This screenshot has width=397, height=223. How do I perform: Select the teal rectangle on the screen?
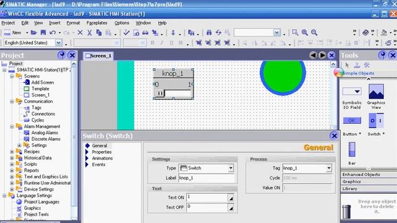click(125, 95)
